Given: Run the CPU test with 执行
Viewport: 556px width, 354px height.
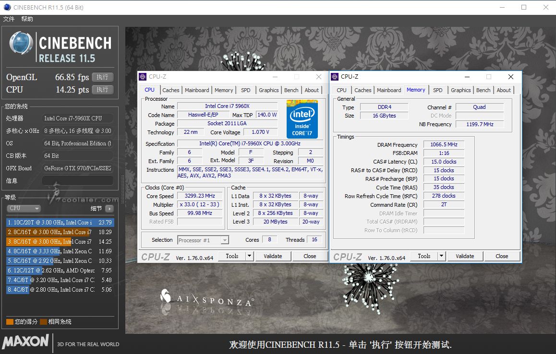Looking at the screenshot, I should click(x=102, y=90).
